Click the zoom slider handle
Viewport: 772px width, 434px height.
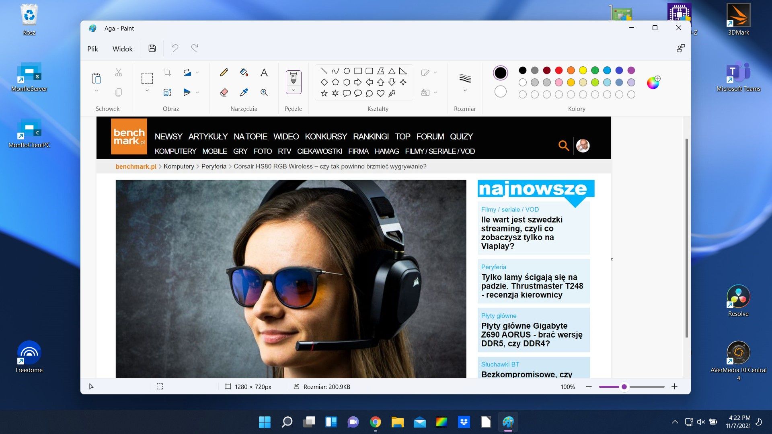click(624, 387)
